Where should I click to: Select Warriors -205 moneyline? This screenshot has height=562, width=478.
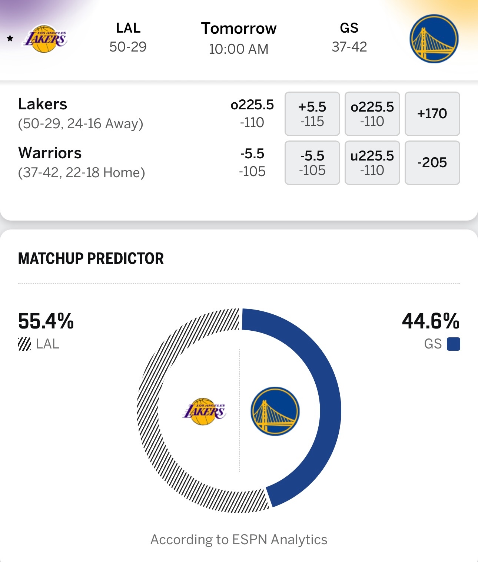coord(432,163)
